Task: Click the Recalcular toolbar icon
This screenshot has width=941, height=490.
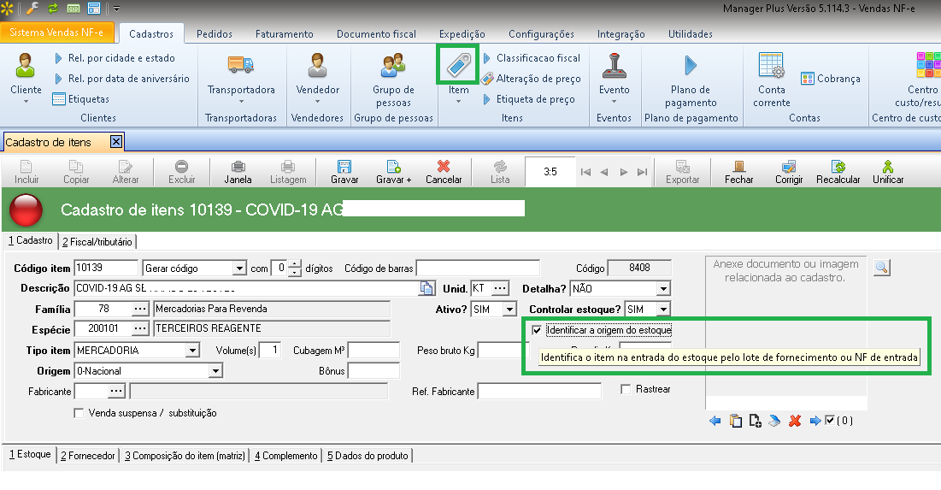Action: coord(838,167)
